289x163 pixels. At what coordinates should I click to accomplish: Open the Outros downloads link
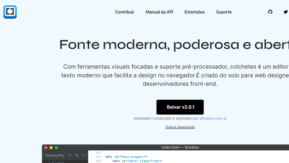180,127
